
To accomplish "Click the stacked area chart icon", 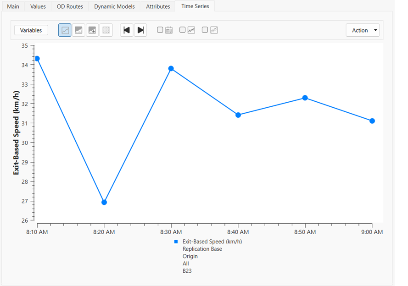I will coord(92,30).
